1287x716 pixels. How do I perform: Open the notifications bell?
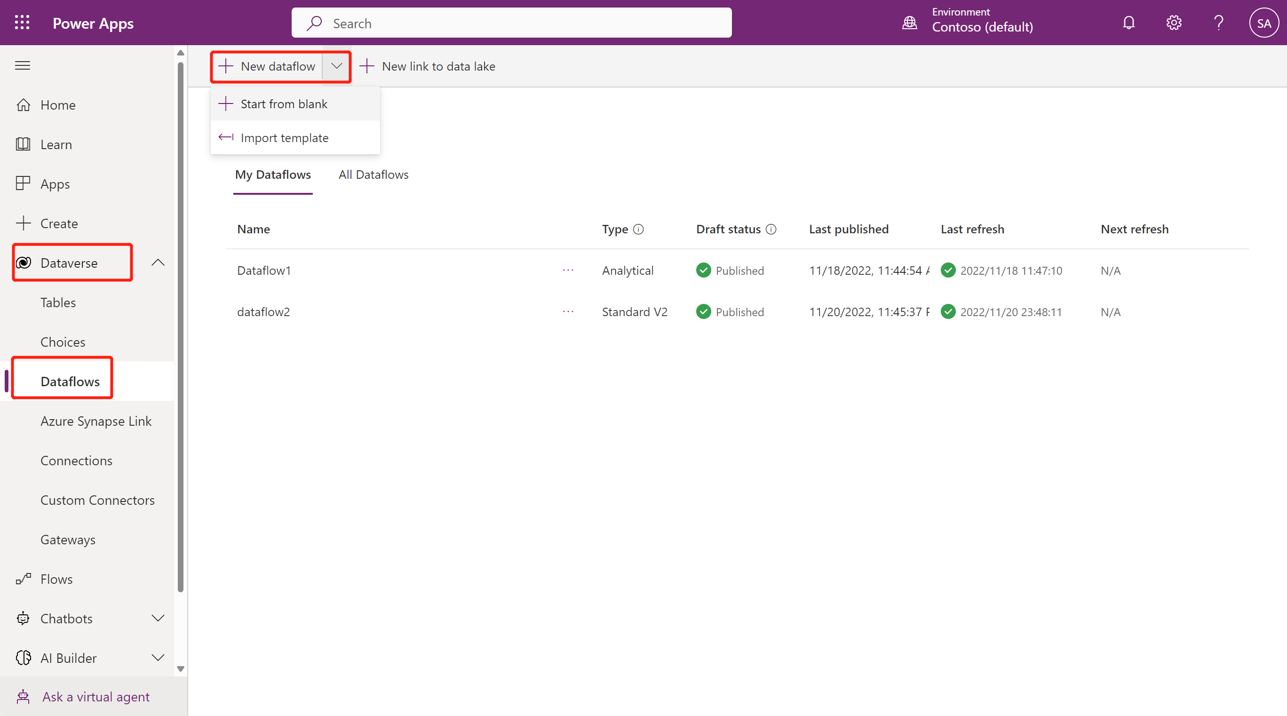(1128, 23)
